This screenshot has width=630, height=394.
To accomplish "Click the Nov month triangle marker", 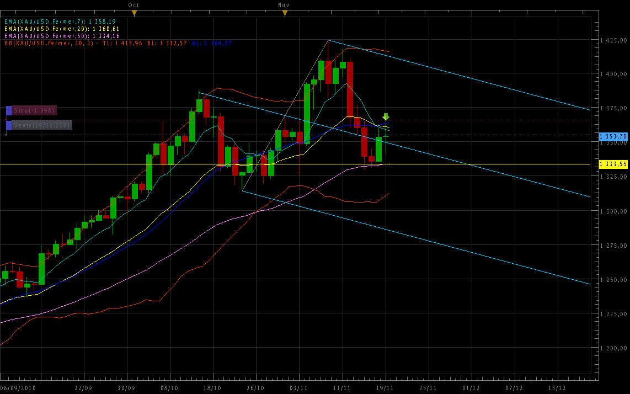I will pos(284,13).
